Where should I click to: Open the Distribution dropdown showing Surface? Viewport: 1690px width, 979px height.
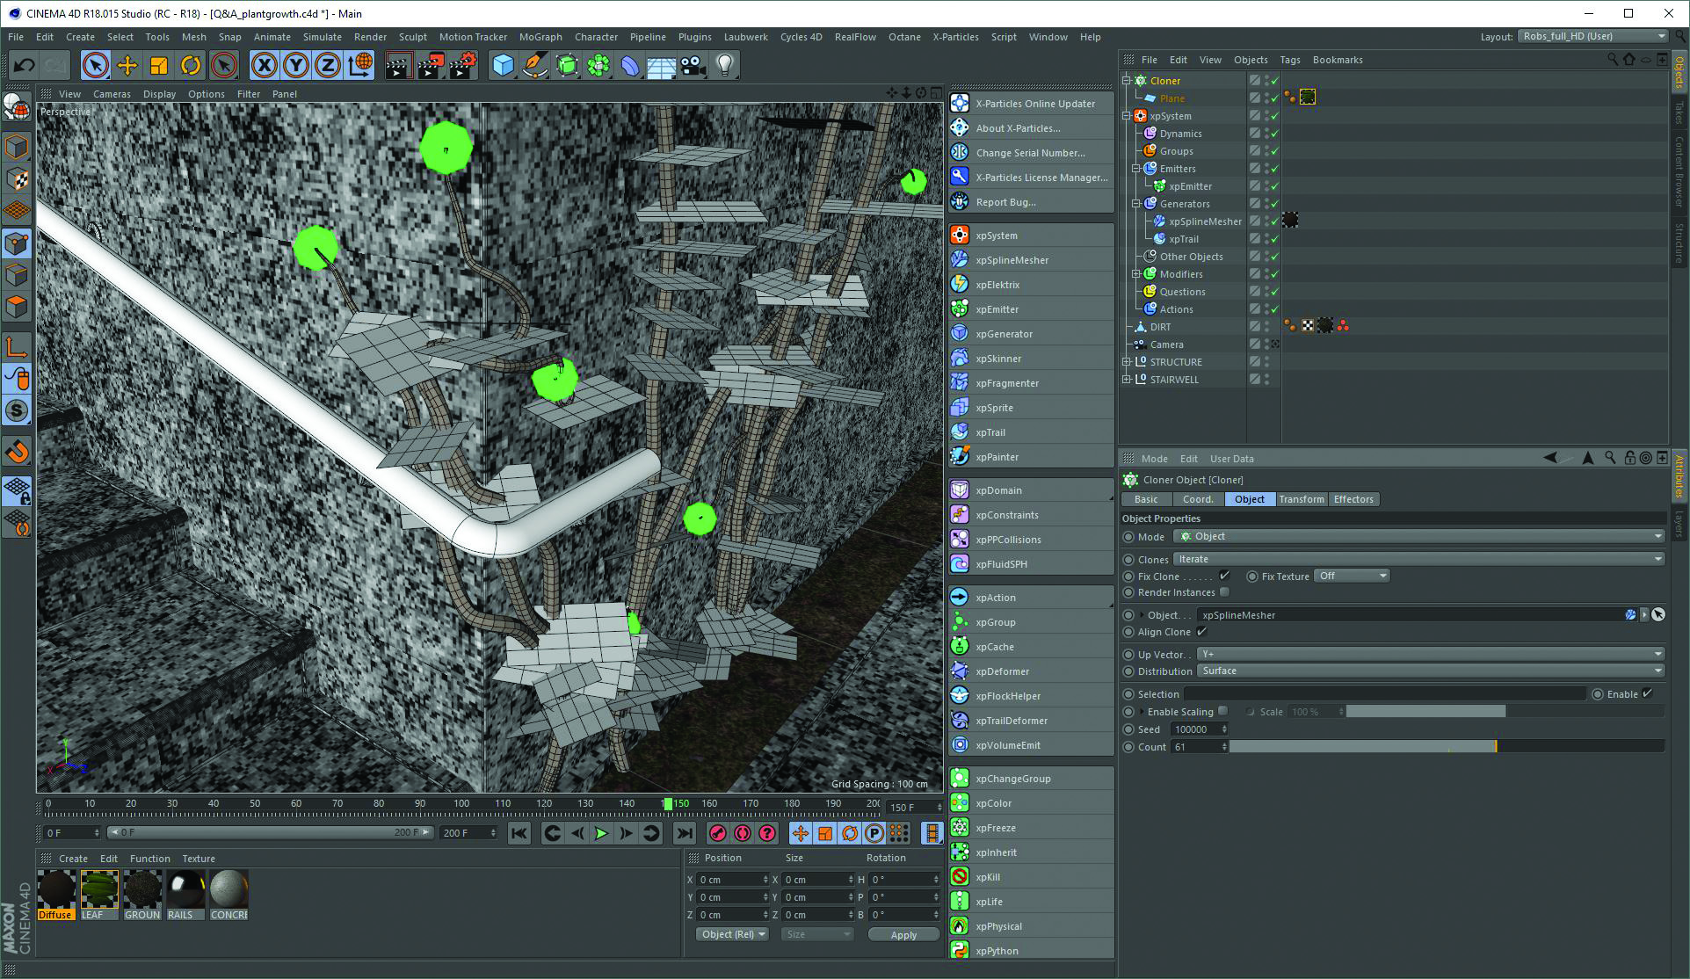[x=1432, y=671]
